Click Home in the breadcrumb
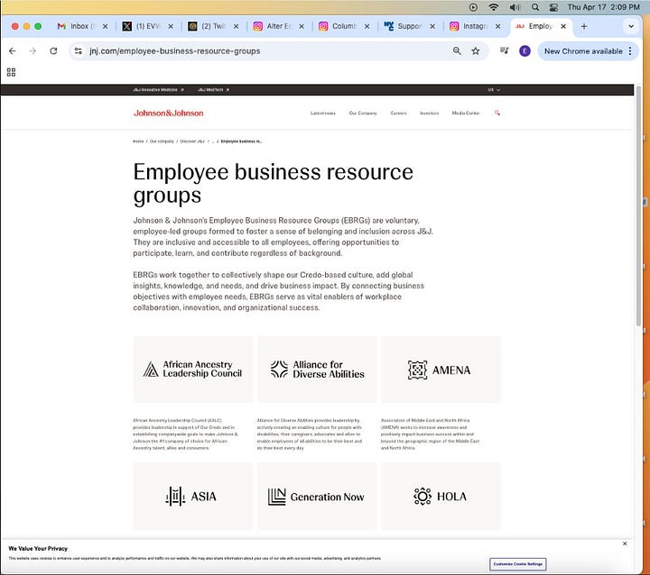 tap(138, 141)
